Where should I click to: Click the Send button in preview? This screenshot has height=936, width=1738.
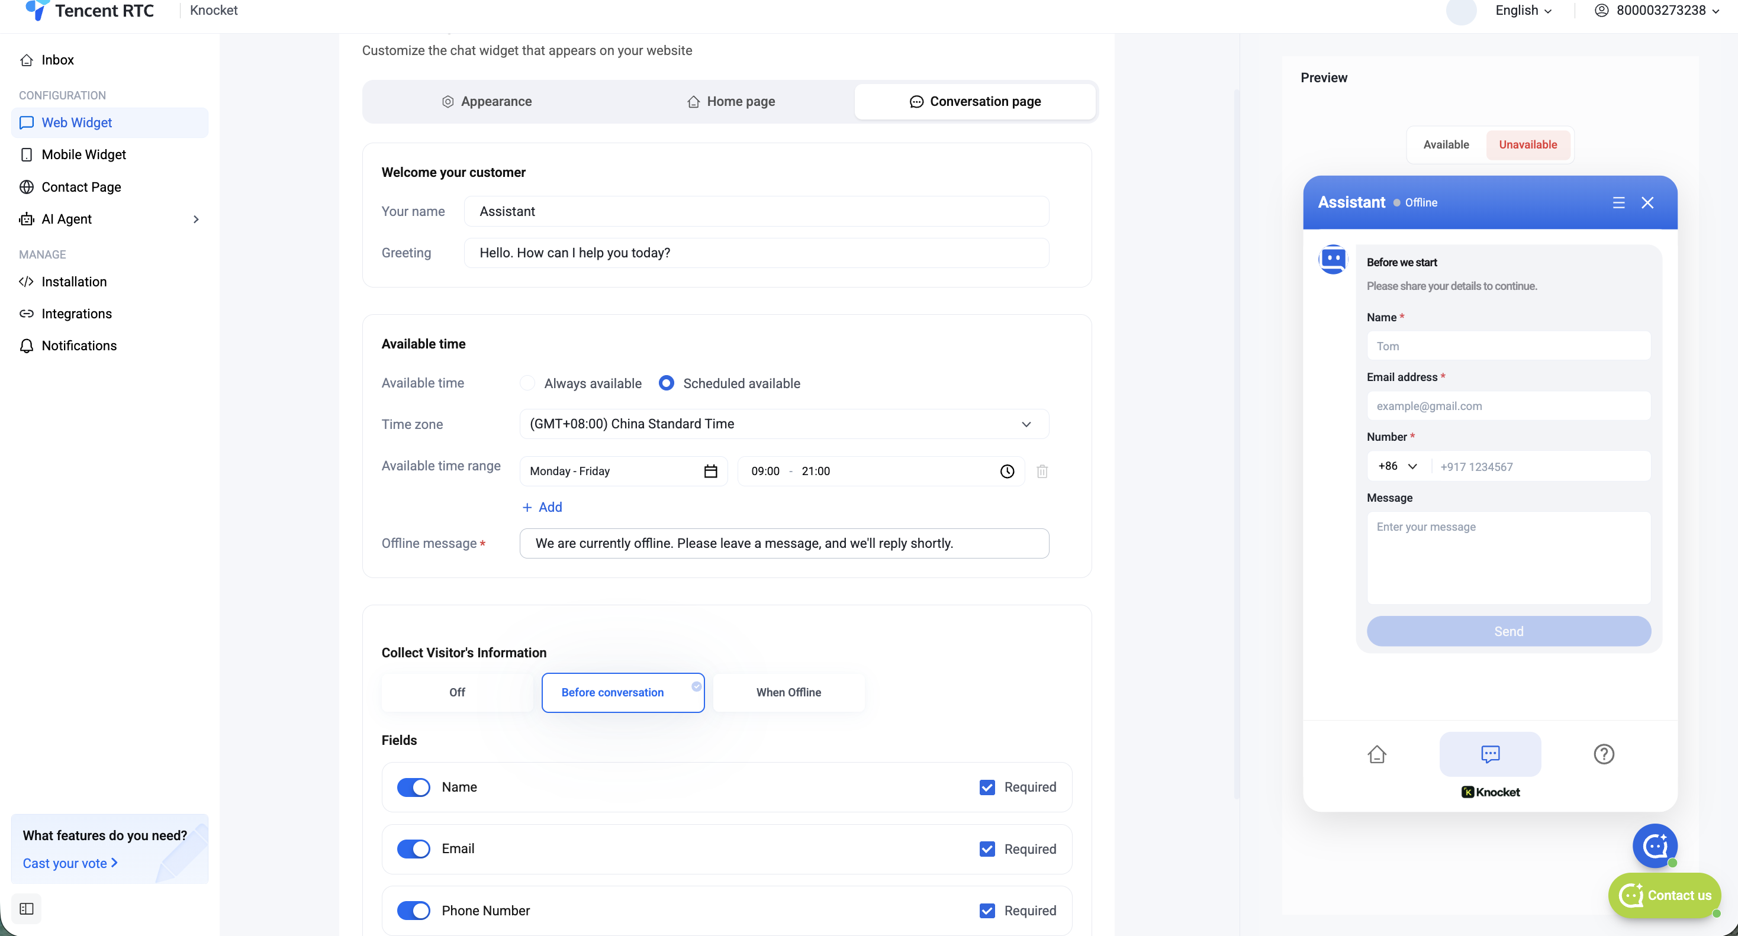point(1508,631)
